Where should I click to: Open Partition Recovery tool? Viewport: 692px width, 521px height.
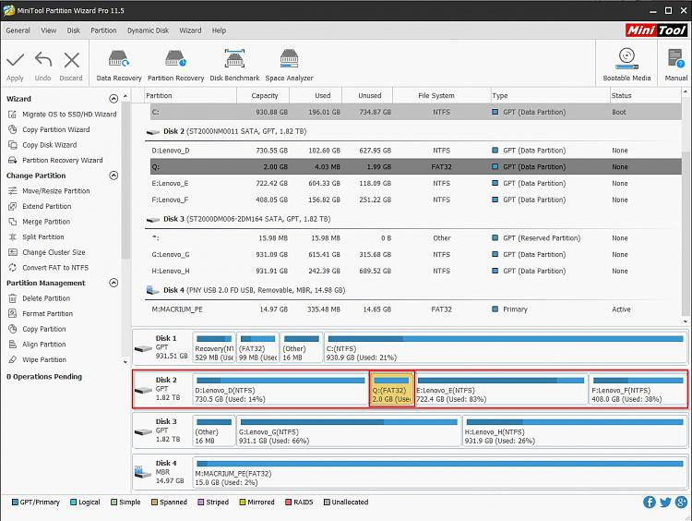click(175, 66)
